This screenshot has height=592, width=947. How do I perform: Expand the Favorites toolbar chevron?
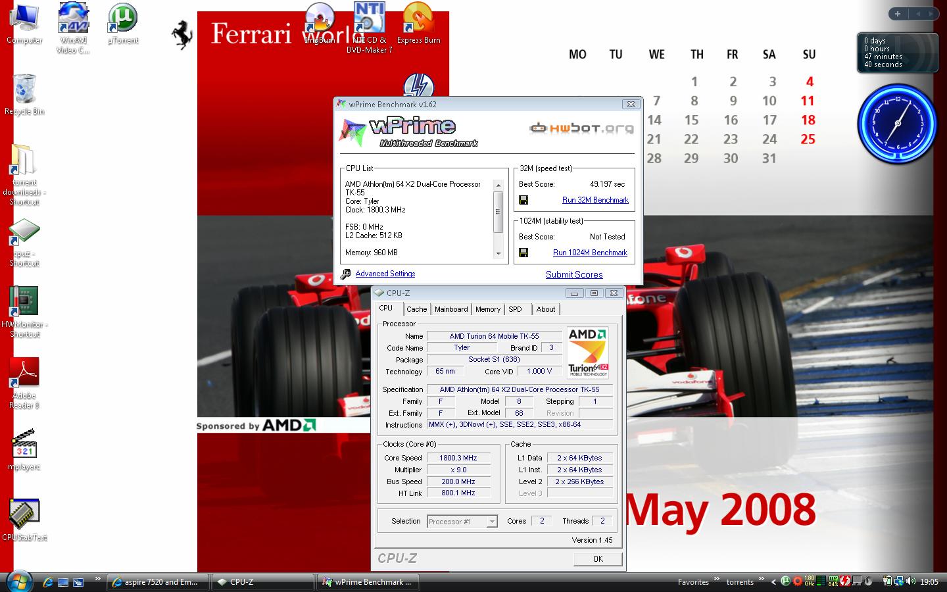coord(717,580)
